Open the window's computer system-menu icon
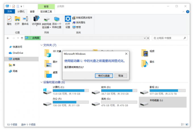The height and width of the screenshot is (130, 193). coord(7,6)
